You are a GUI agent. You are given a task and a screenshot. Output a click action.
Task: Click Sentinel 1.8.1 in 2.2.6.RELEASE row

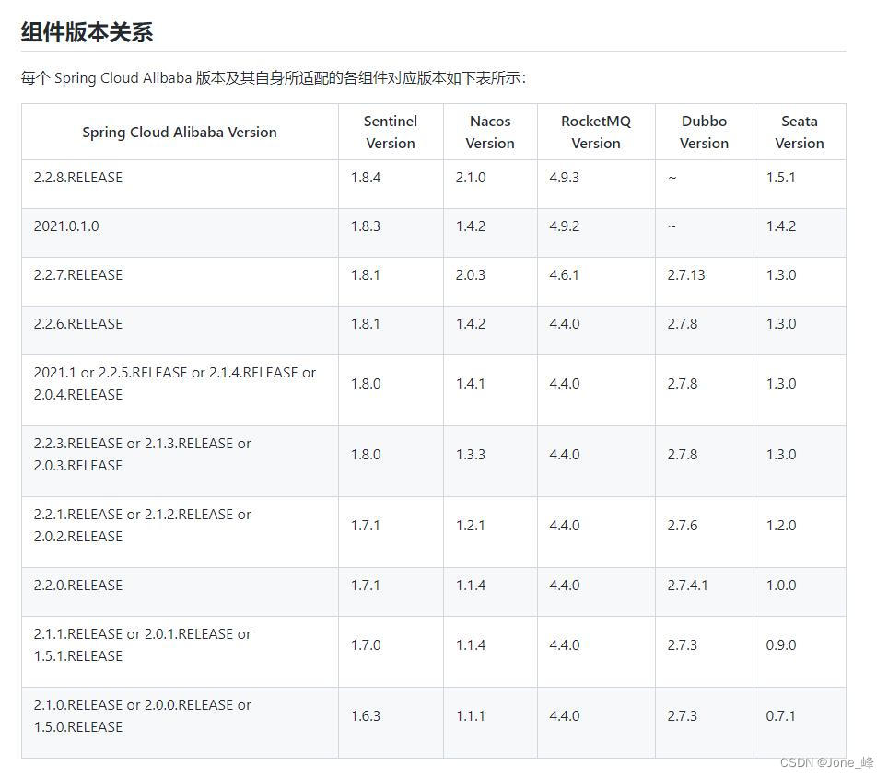click(366, 323)
